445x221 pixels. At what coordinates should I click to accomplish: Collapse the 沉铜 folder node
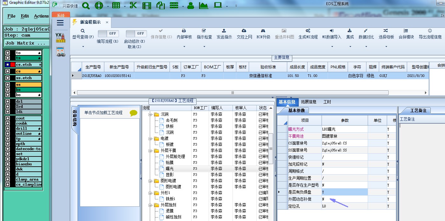(150, 114)
